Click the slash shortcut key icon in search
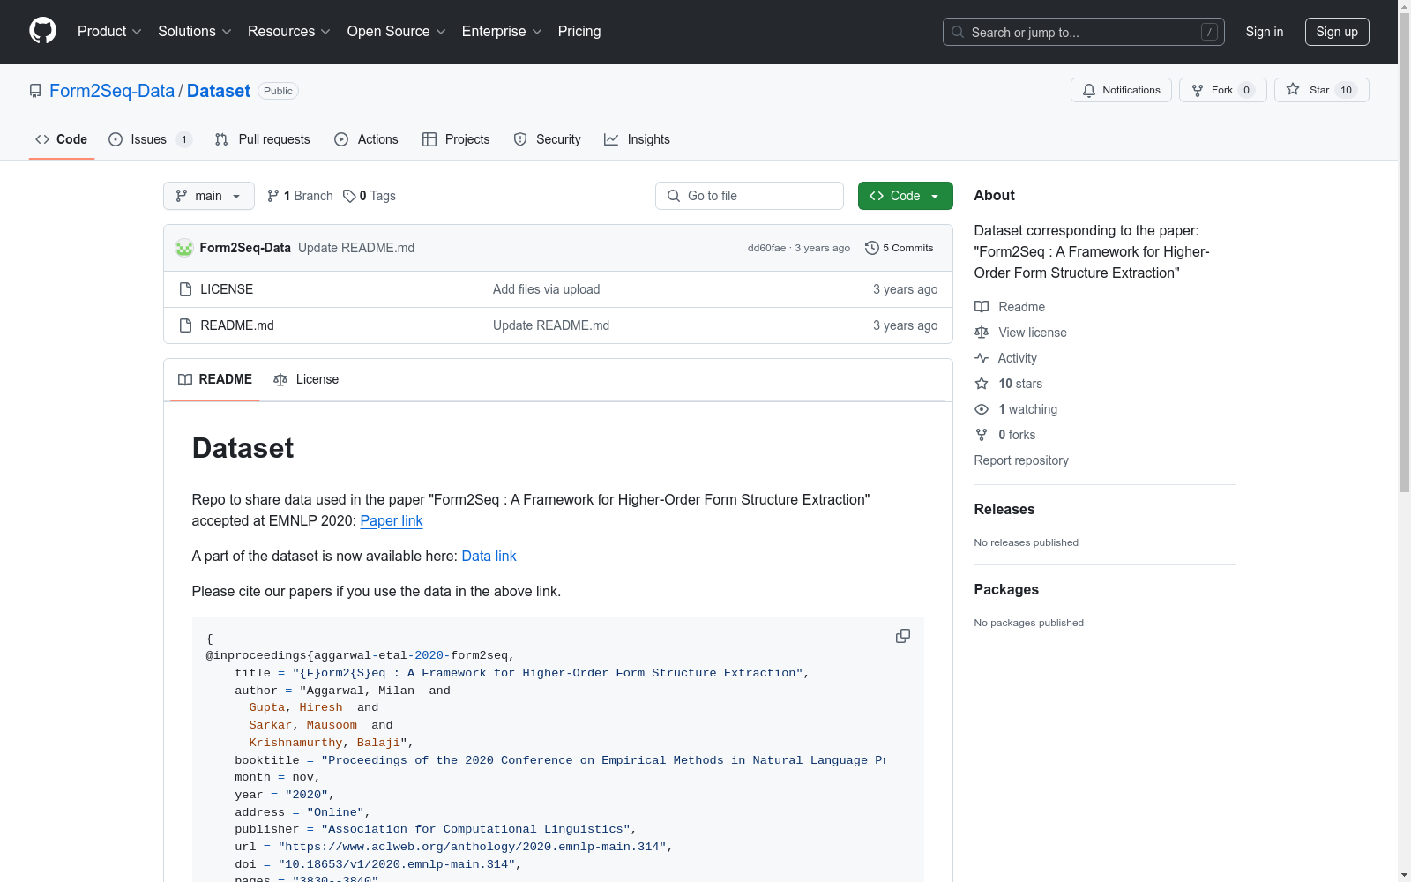This screenshot has width=1411, height=882. [1209, 32]
